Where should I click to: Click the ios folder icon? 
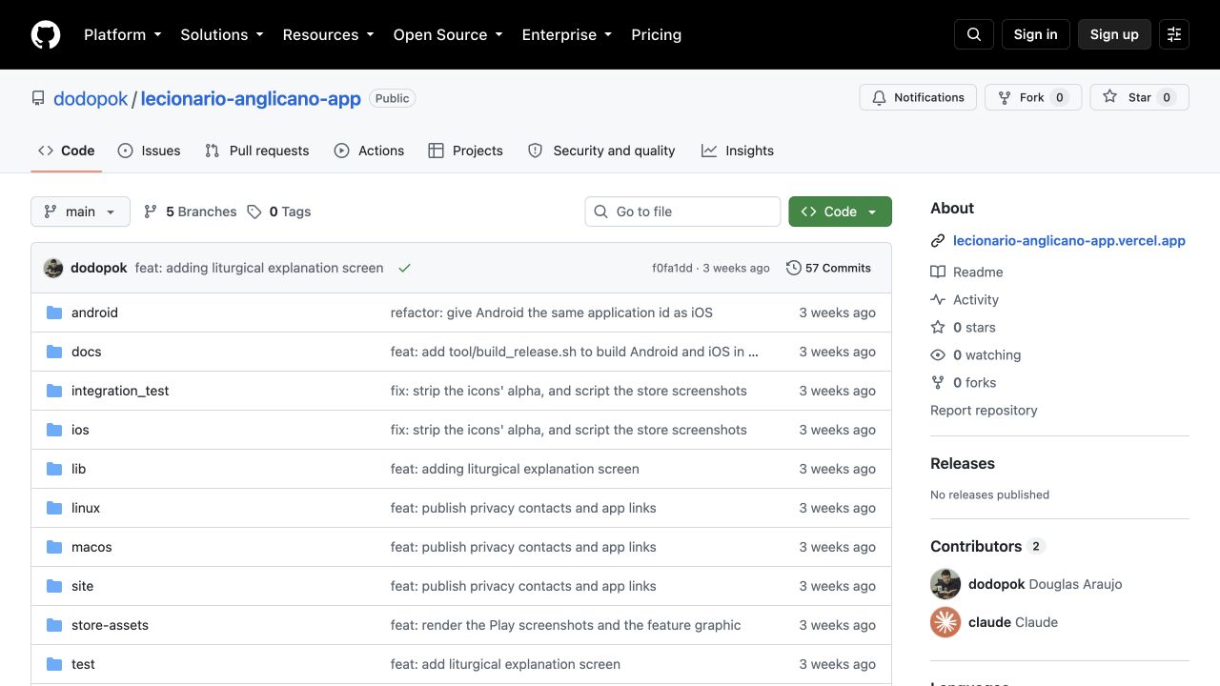click(54, 430)
